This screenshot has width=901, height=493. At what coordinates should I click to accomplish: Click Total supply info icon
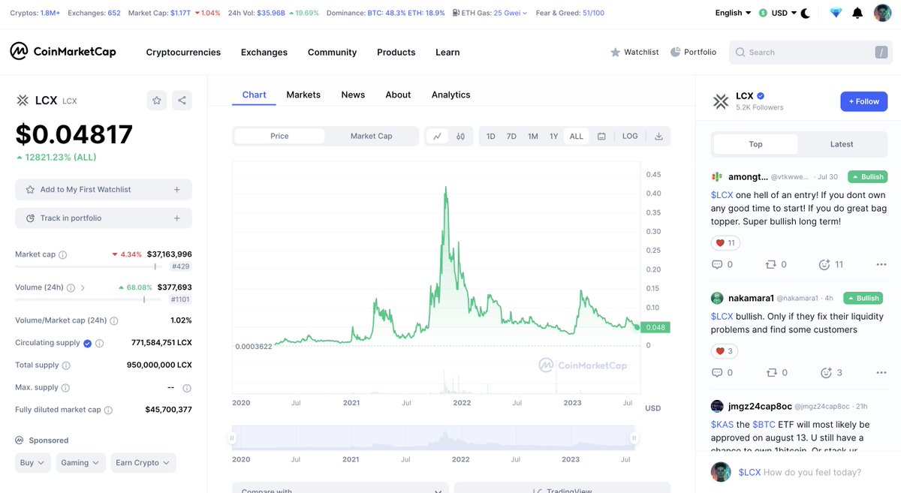pos(66,365)
